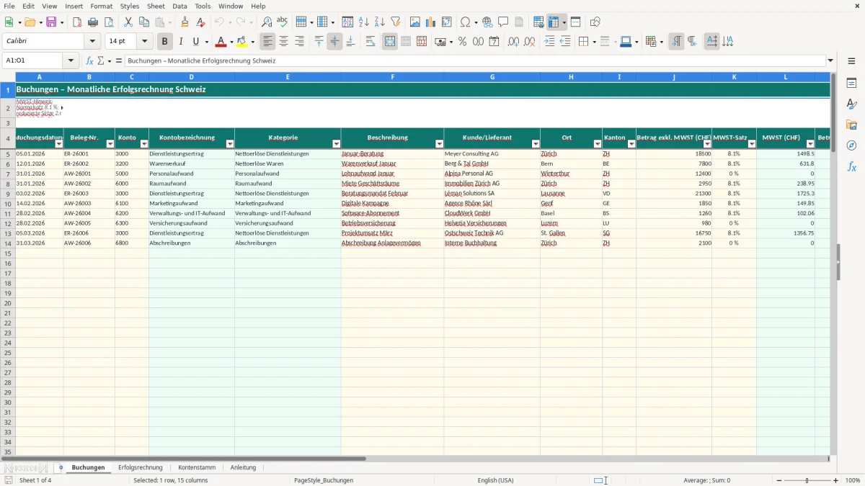The height and width of the screenshot is (486, 865).
Task: Insert hyperlink icon
Action: (488, 22)
